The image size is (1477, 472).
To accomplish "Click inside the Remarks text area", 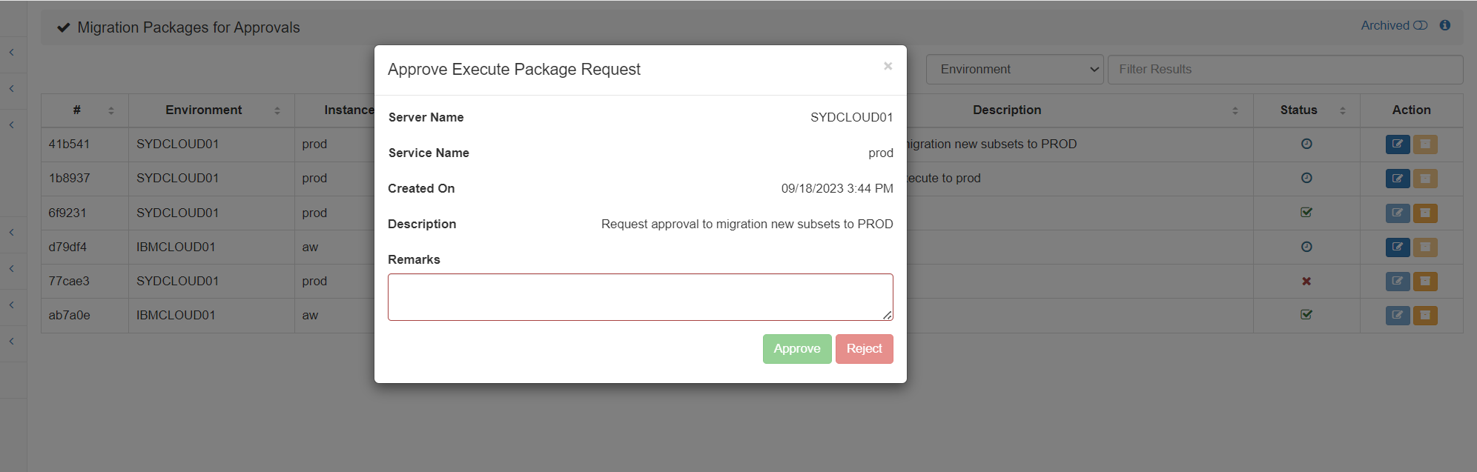I will coord(640,296).
